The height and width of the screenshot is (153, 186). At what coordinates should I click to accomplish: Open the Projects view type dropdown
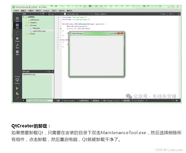[40, 14]
